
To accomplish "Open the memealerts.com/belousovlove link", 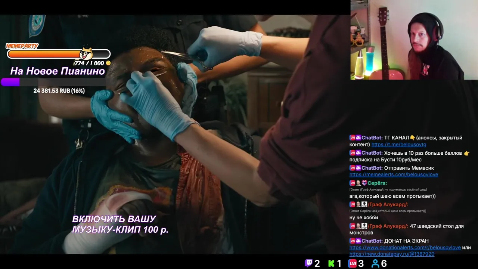I will [x=394, y=174].
